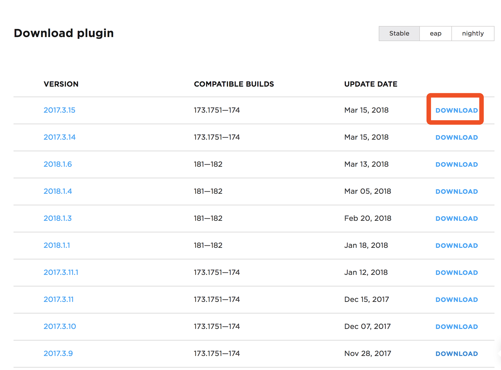Screen dimensions: 501x370
Task: Select builds 181—182 in the 2018.1.3 row
Action: click(208, 218)
